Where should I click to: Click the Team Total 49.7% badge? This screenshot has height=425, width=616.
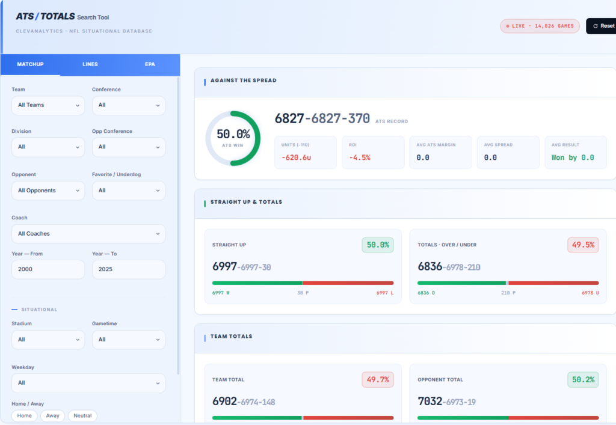click(378, 379)
